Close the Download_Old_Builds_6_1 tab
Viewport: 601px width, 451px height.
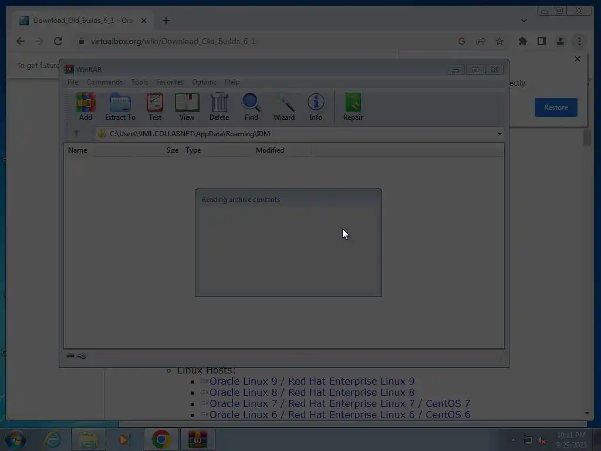click(144, 21)
